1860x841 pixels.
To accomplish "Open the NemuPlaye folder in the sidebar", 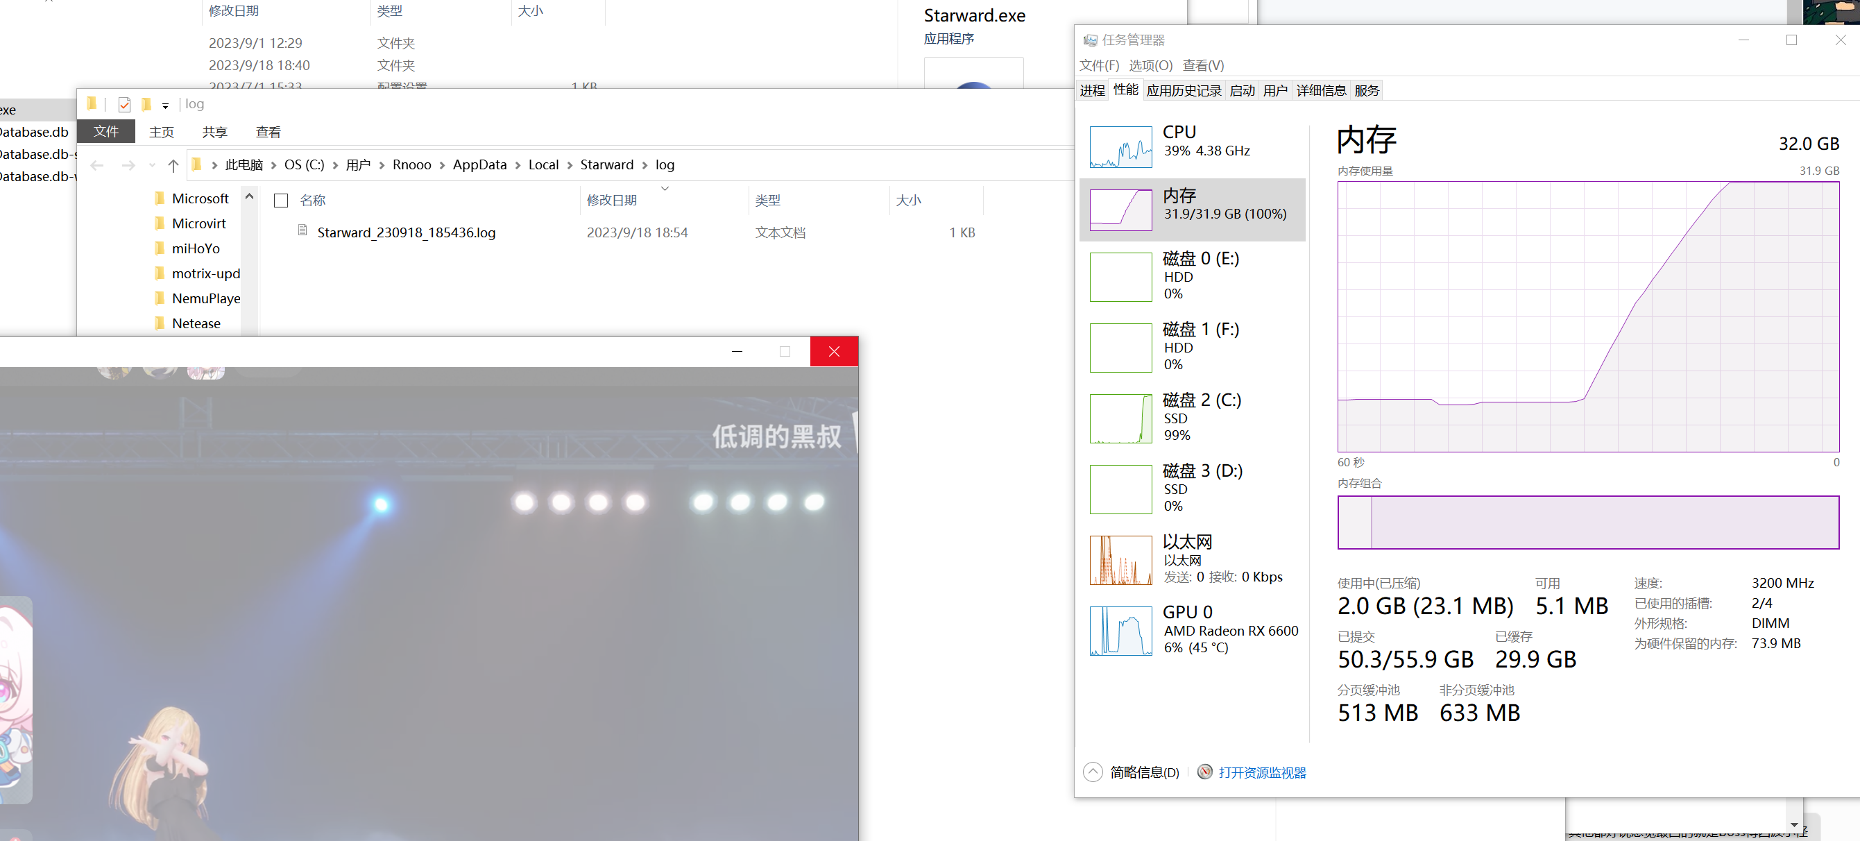I will [205, 298].
